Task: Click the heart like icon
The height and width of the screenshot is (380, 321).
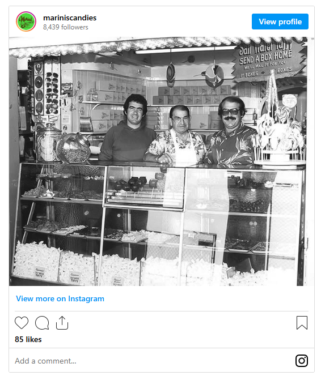Action: (x=22, y=323)
